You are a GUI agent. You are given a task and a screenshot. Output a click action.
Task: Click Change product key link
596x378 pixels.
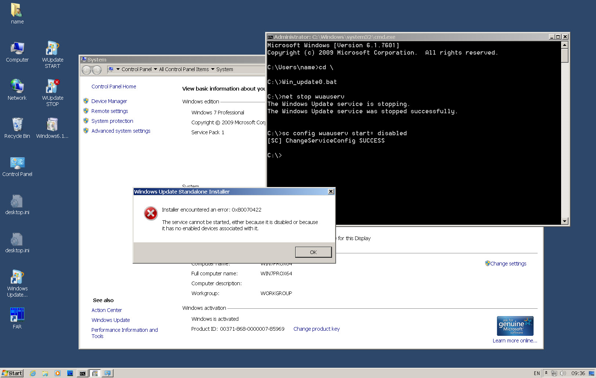[x=317, y=329]
